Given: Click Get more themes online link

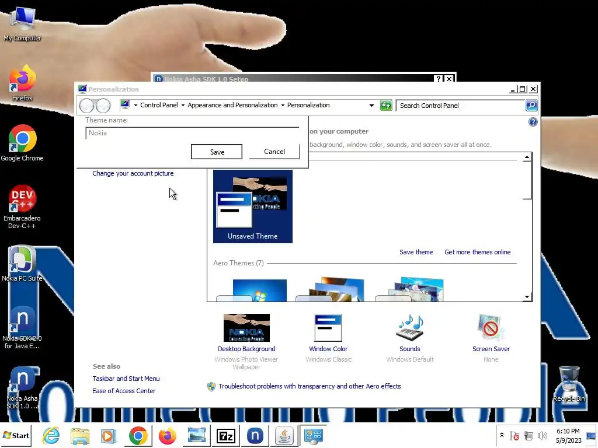Looking at the screenshot, I should (478, 252).
